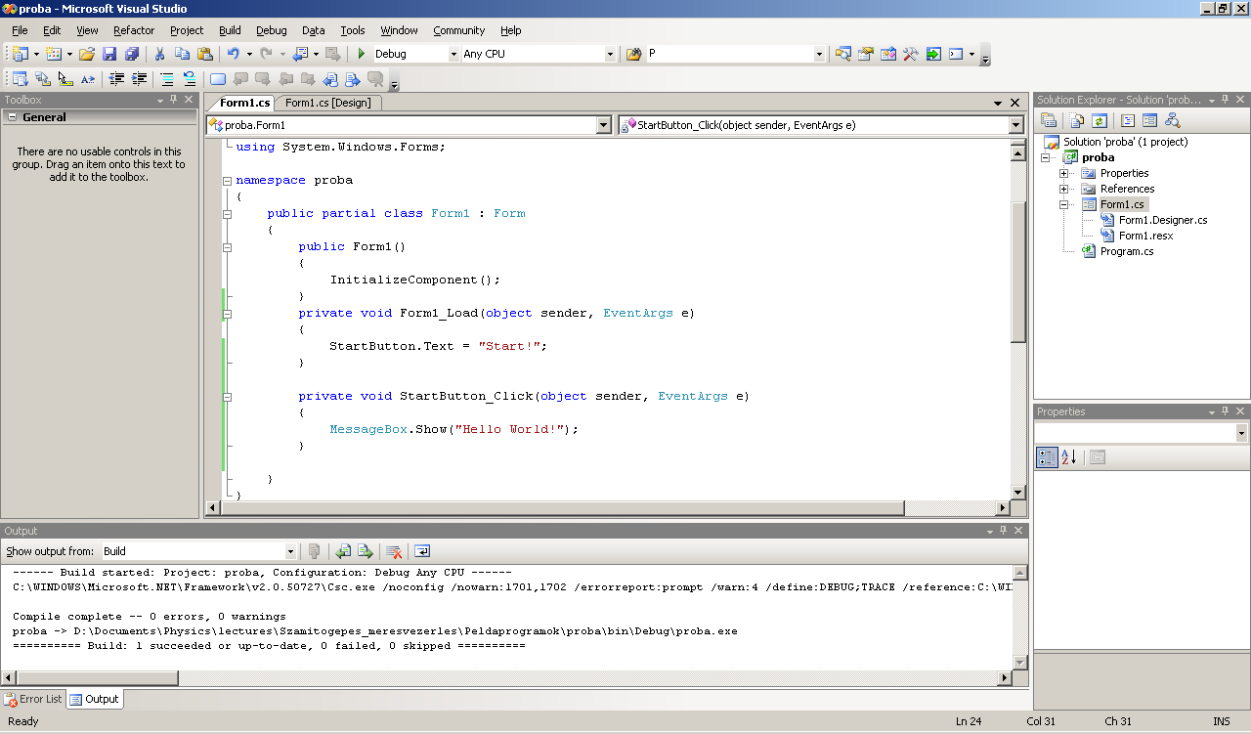Expand the Properties node in Solution Explorer
The width and height of the screenshot is (1251, 734).
click(x=1064, y=173)
